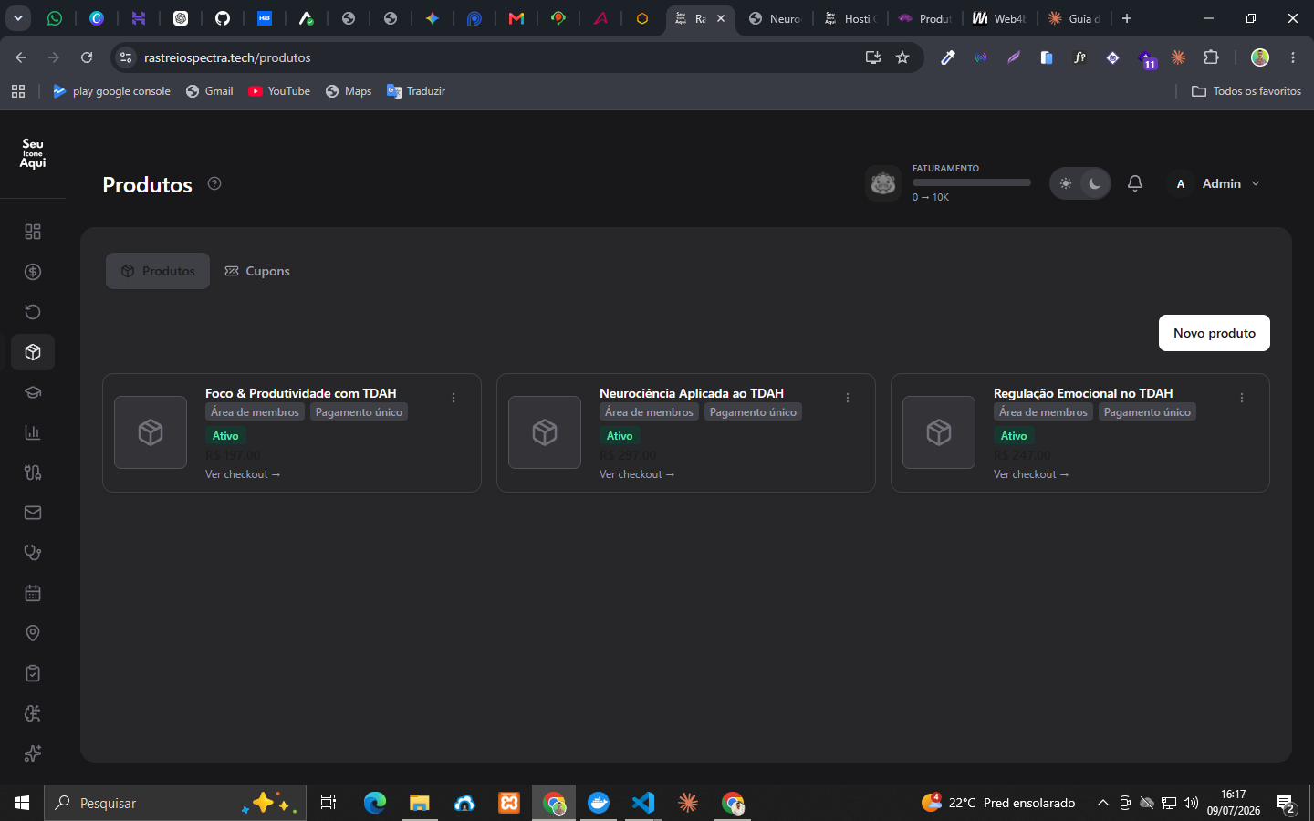1314x821 pixels.
Task: Open the graduation cap members area icon
Action: point(33,392)
